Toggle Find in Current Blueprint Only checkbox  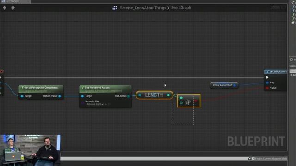[x=253, y=159]
